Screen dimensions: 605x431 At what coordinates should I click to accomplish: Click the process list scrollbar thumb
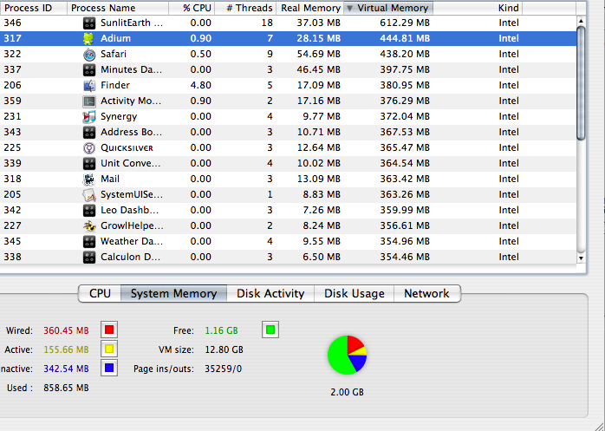click(581, 83)
